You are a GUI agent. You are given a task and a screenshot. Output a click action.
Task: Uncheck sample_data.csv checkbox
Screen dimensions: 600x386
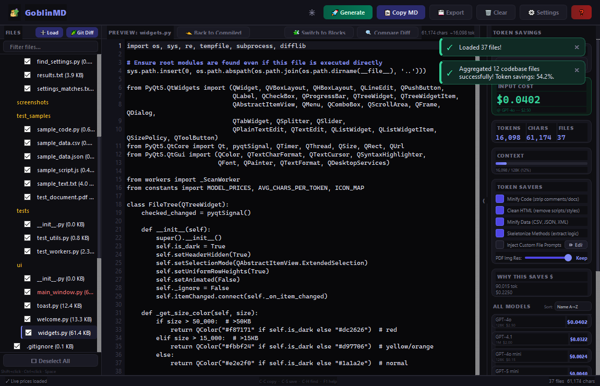click(28, 143)
